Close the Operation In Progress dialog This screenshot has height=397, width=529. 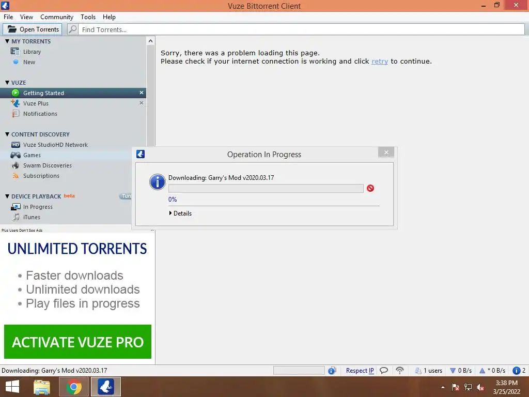point(386,152)
